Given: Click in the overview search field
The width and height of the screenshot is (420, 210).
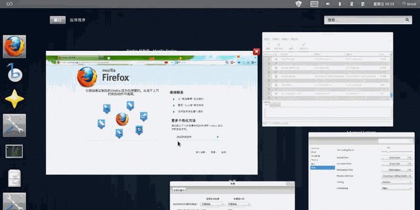Looking at the screenshot, I should tap(368, 20).
